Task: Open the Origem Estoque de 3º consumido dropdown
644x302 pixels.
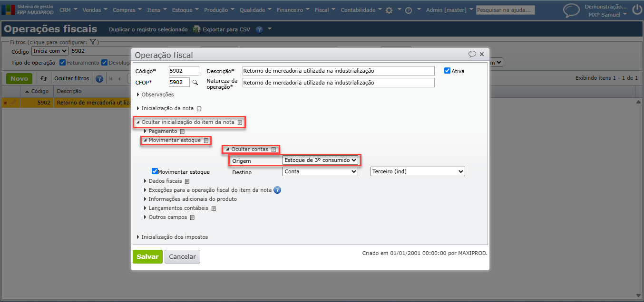Action: point(320,160)
